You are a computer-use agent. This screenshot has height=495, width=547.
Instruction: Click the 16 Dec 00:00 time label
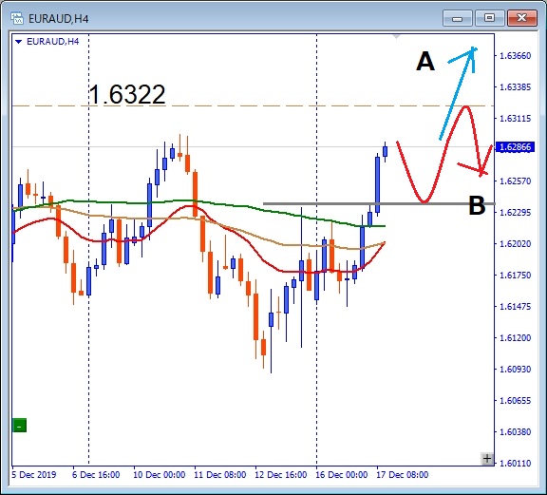point(342,475)
